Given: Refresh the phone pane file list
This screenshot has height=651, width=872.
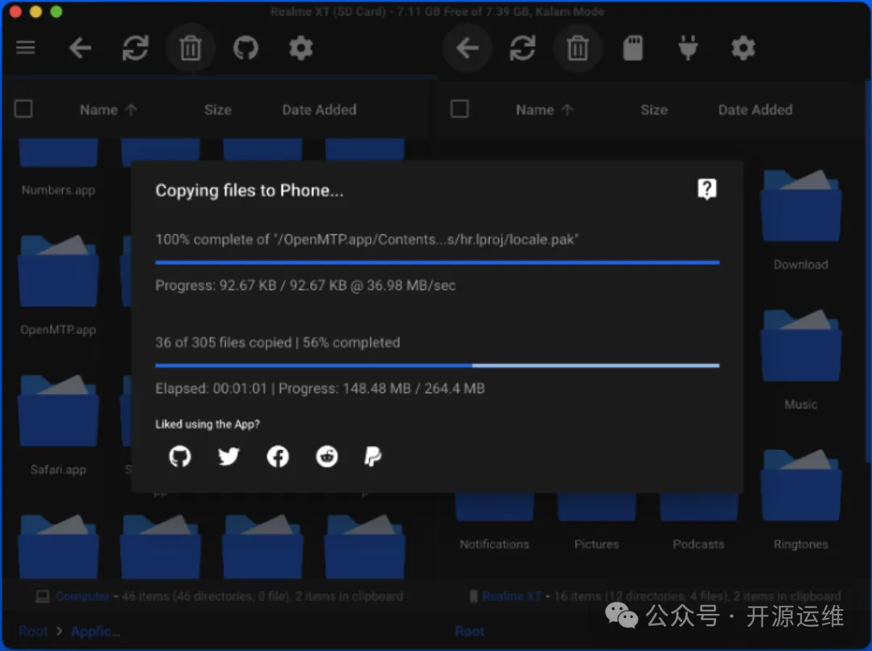Looking at the screenshot, I should click(x=522, y=48).
